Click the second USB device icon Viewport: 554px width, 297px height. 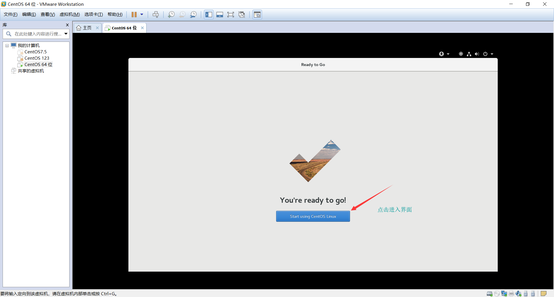[x=533, y=294]
